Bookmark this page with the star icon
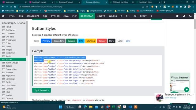Screen dimensions: 196x110 [x=147, y=7]
